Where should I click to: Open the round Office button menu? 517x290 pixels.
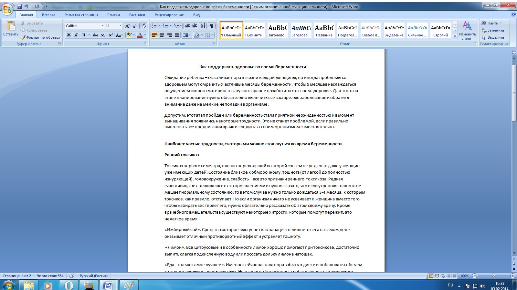(x=7, y=9)
